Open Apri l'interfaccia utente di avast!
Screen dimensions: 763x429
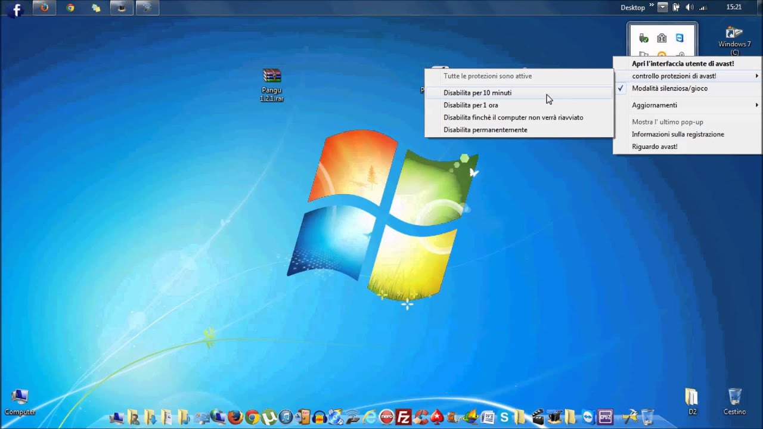click(688, 63)
